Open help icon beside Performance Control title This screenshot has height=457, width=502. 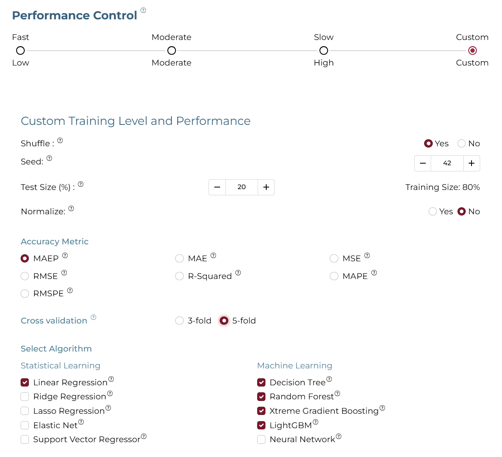(x=143, y=10)
